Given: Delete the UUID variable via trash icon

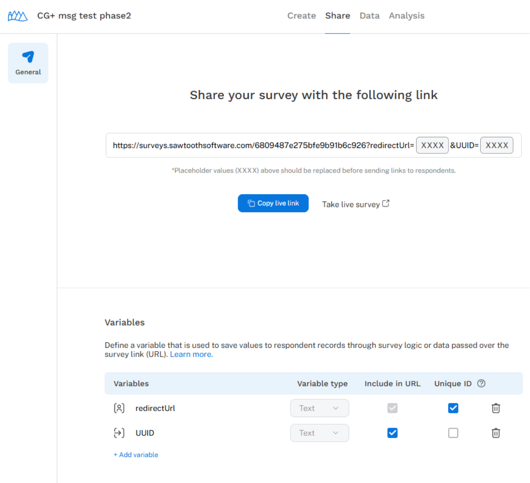Looking at the screenshot, I should [496, 433].
